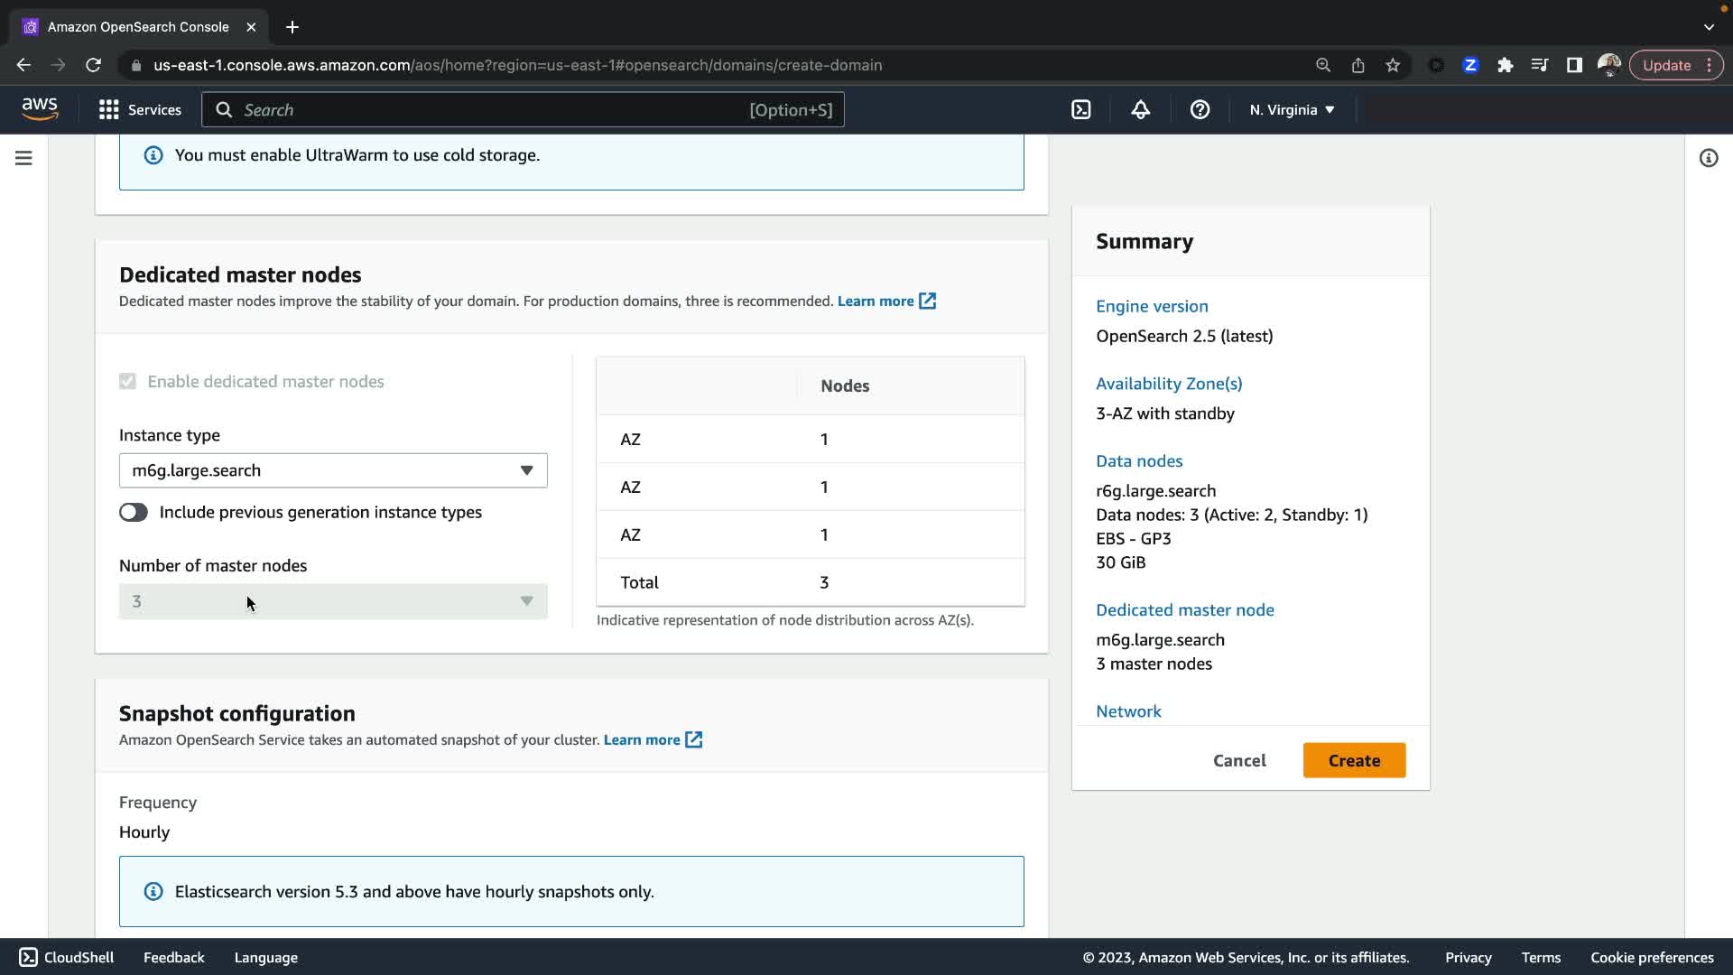
Task: Click the orange Create button
Action: (x=1354, y=760)
